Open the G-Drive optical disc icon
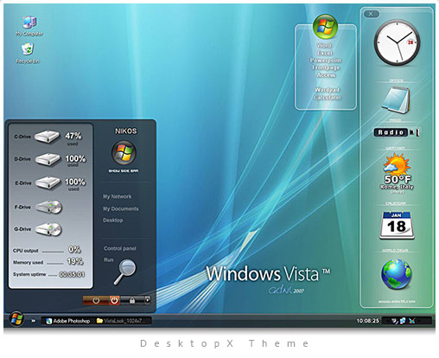This screenshot has width=439, height=358. click(48, 229)
